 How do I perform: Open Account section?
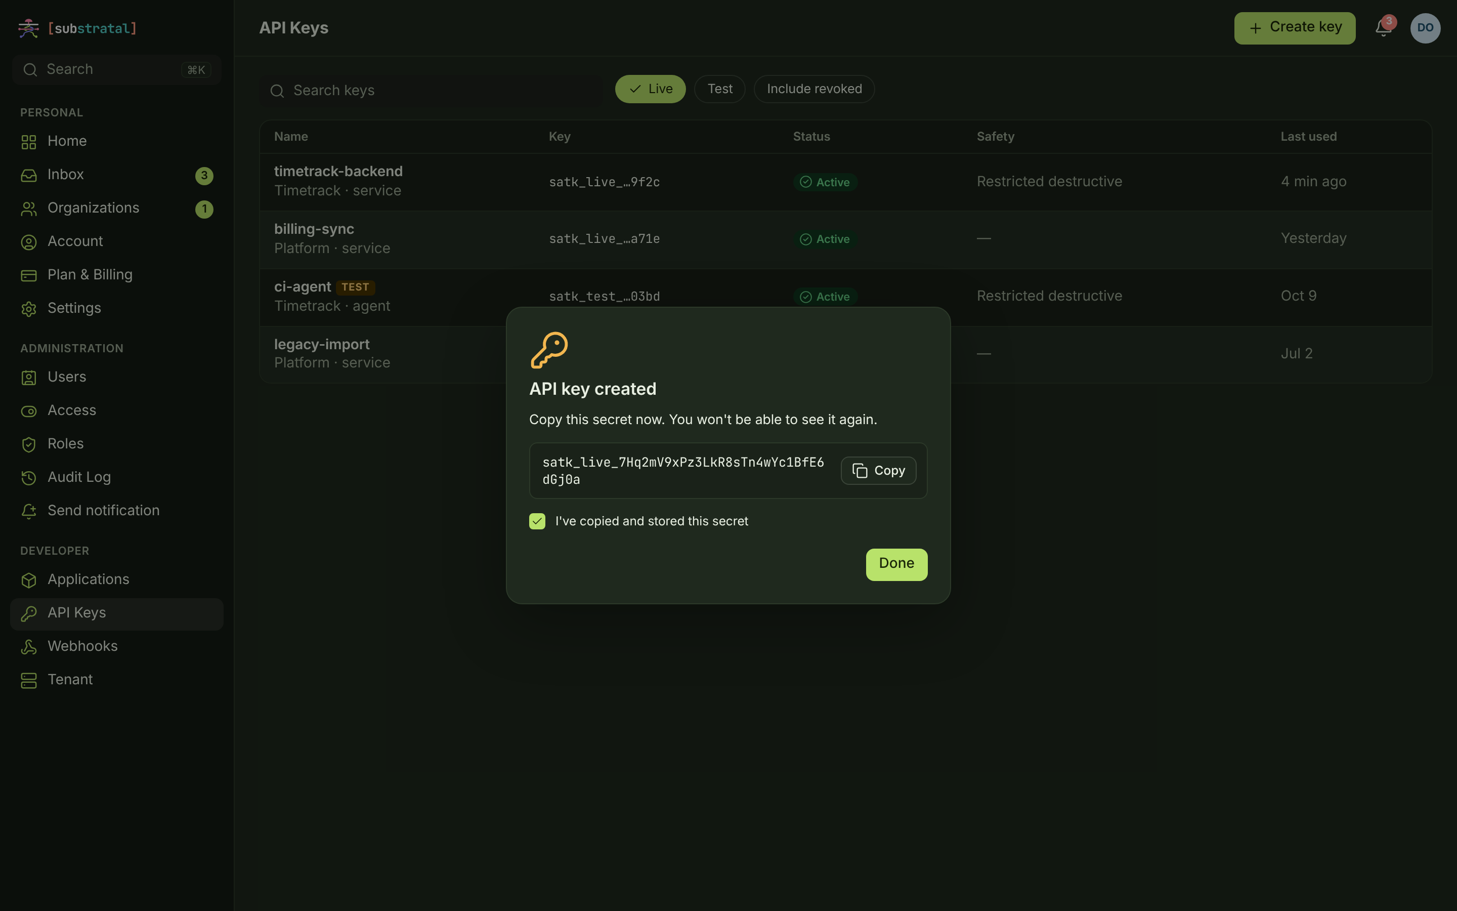pos(116,241)
